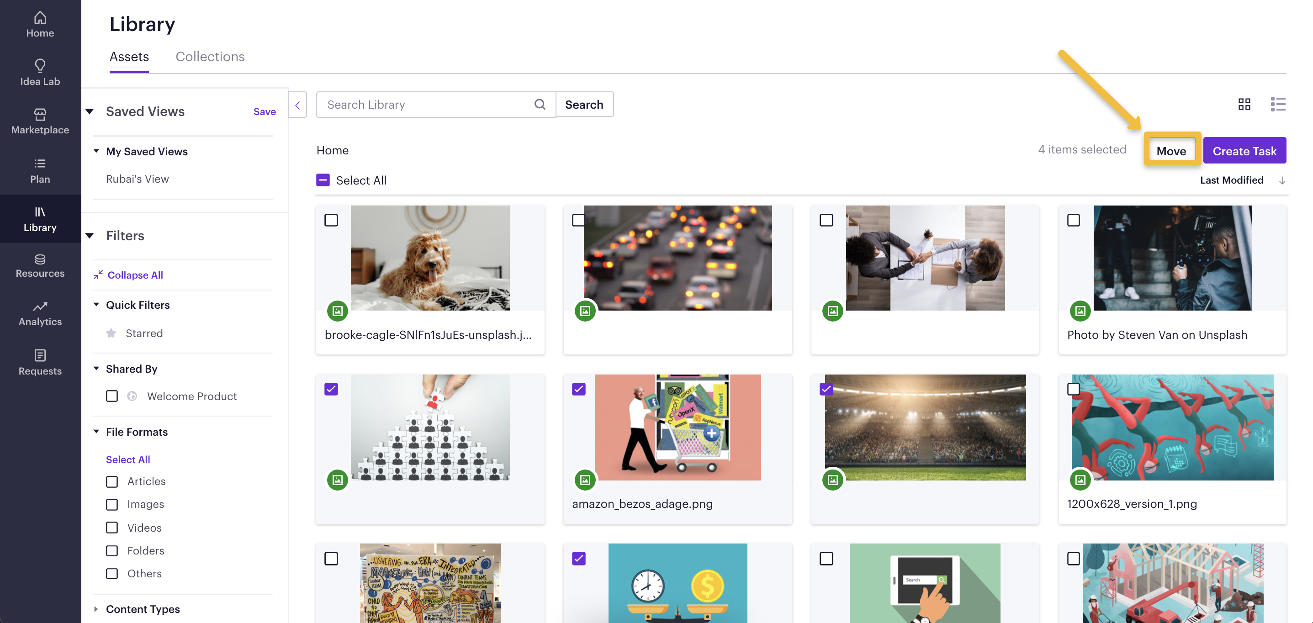The image size is (1313, 623).
Task: Select the dog photo asset checkbox
Action: pyautogui.click(x=331, y=220)
